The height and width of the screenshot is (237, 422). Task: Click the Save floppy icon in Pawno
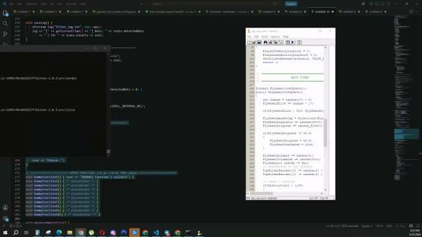click(259, 42)
